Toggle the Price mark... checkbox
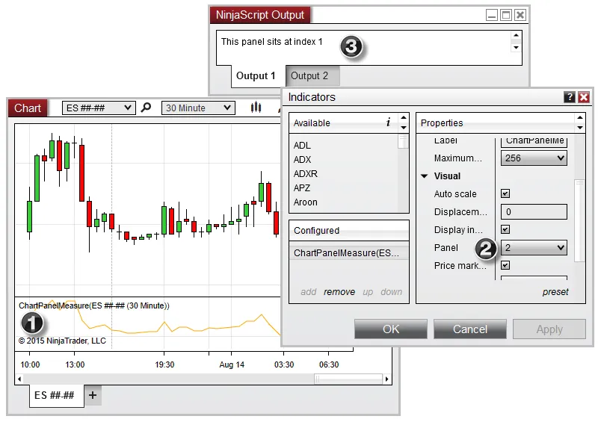Screen dimensions: 601x422 pyautogui.click(x=505, y=265)
